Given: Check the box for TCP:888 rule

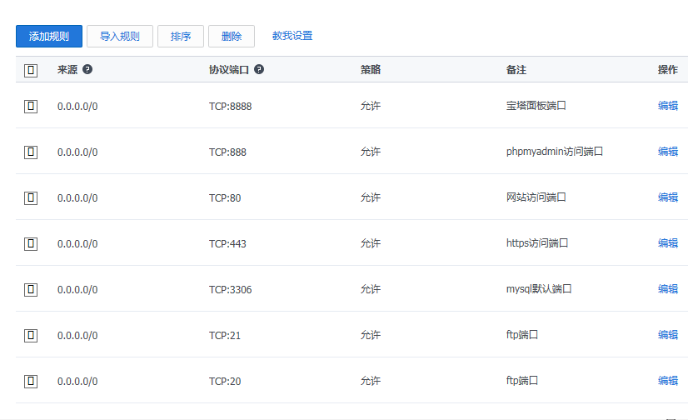Looking at the screenshot, I should pos(31,152).
